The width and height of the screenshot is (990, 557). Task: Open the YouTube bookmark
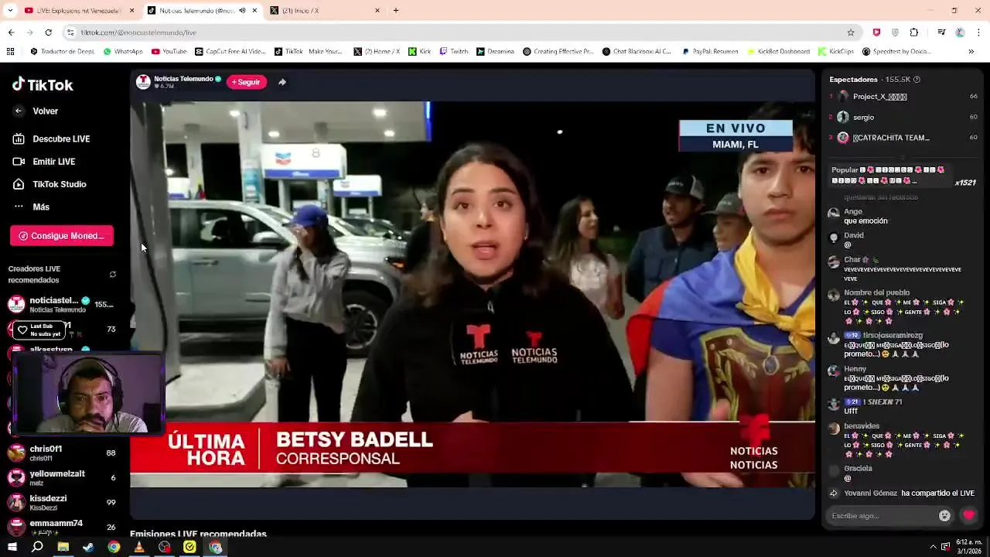[169, 52]
